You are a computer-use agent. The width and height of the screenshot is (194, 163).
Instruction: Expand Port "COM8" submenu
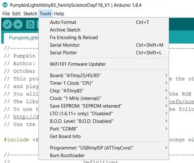point(104,129)
